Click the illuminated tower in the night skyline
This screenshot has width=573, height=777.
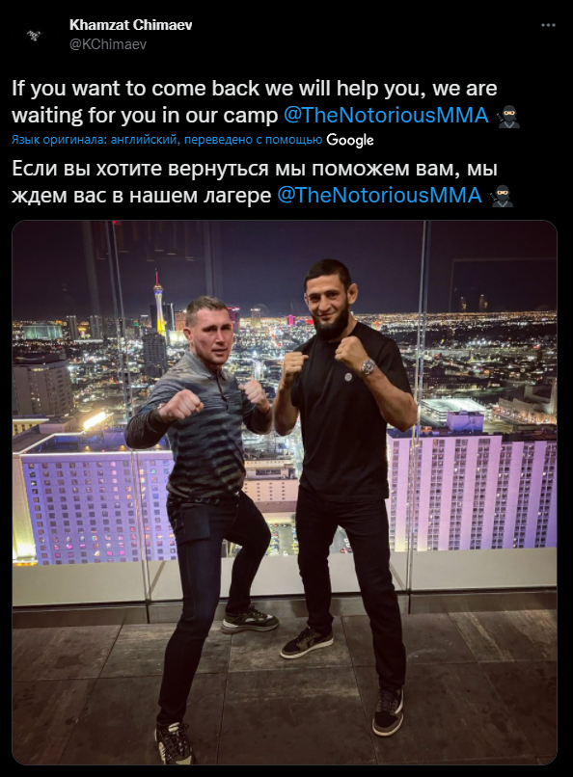[157, 303]
